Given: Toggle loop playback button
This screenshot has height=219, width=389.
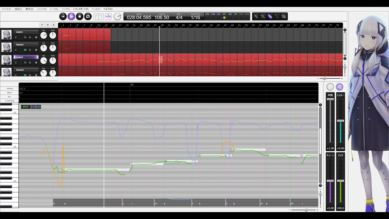Looking at the screenshot, I should pyautogui.click(x=88, y=16).
